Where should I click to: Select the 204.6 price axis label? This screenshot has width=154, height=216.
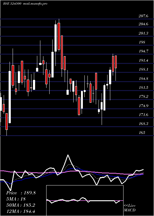(x=144, y=24)
